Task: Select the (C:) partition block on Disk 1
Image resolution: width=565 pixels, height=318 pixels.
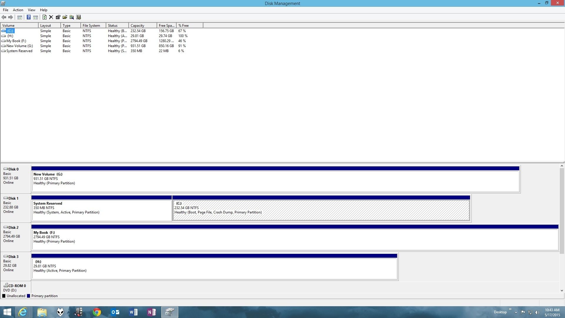Action: [x=321, y=208]
